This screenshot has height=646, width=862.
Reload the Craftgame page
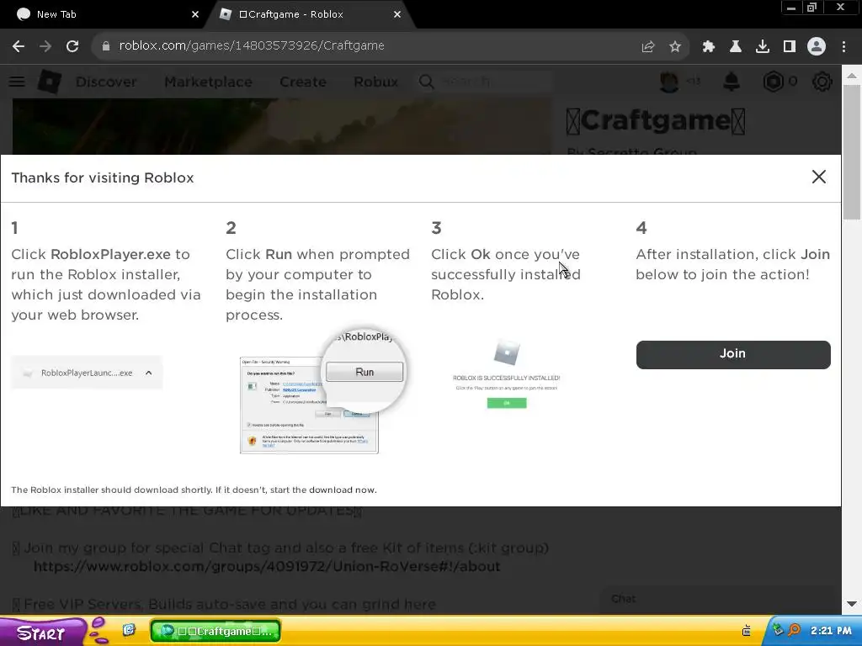[72, 46]
